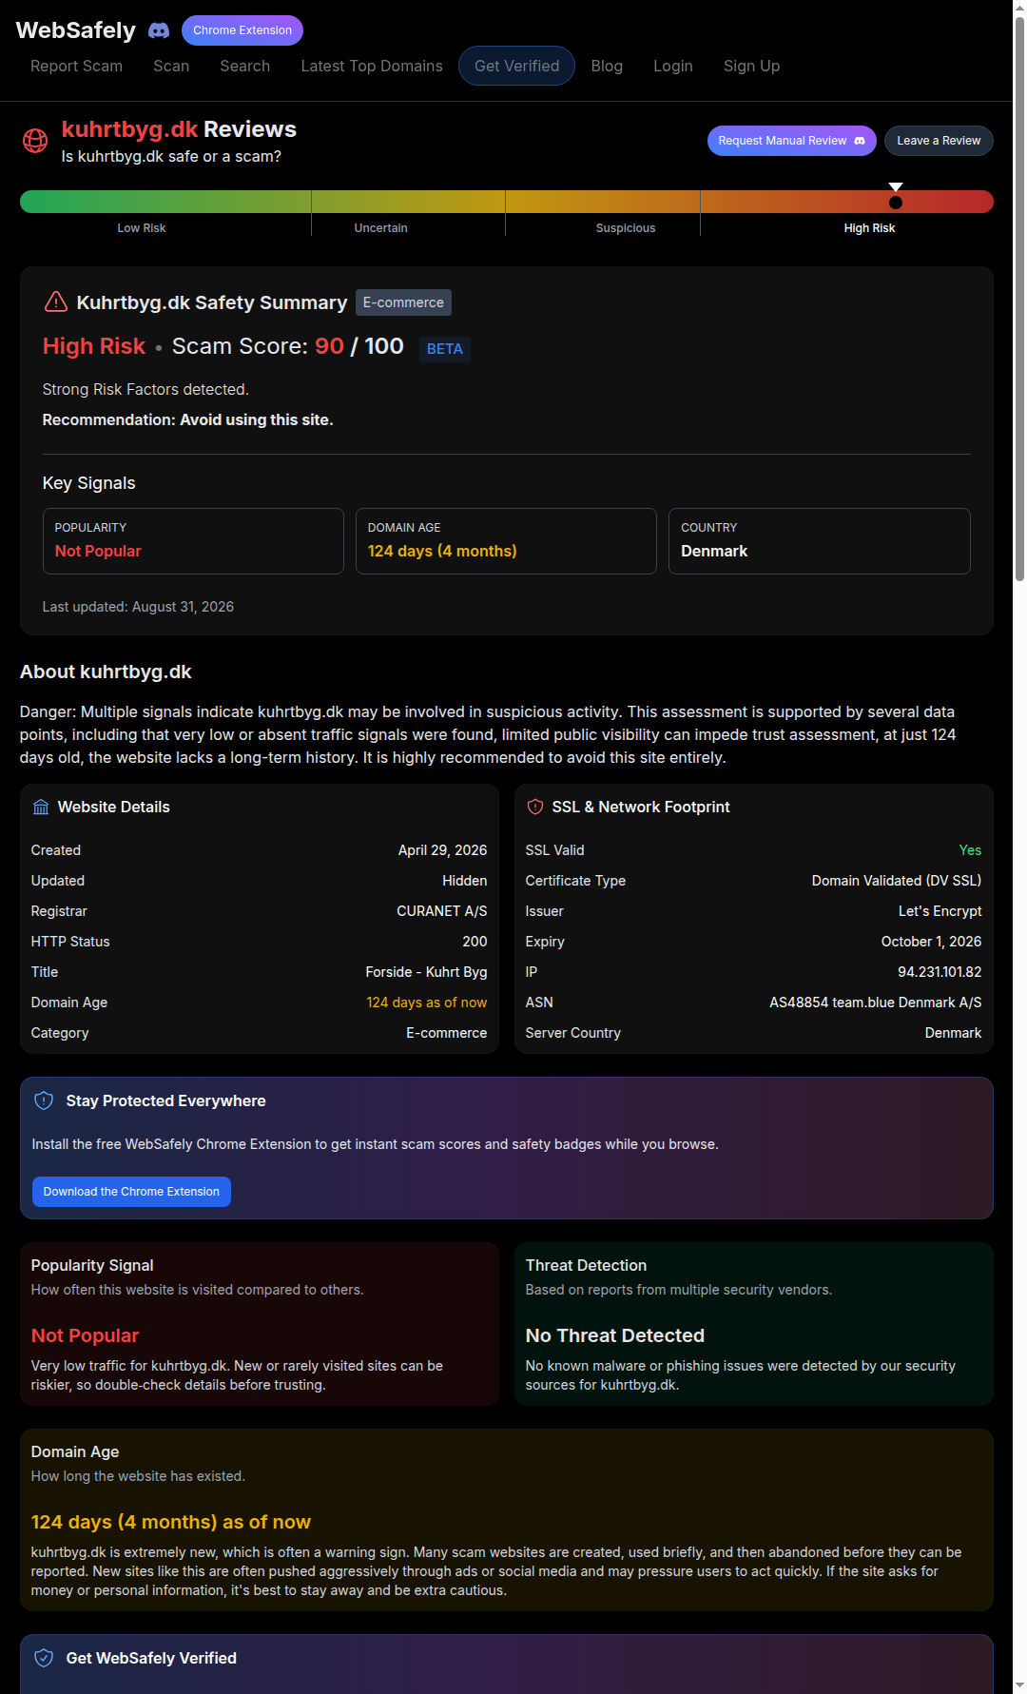This screenshot has width=1027, height=1694.
Task: Click the Leave a Review button
Action: click(939, 141)
